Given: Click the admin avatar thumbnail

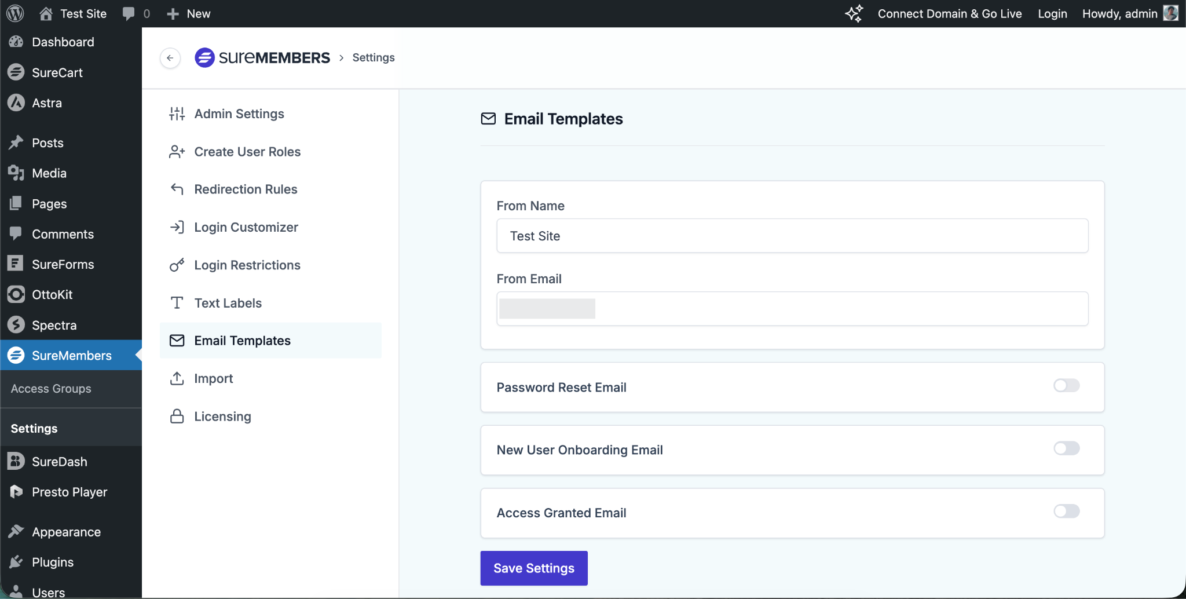Looking at the screenshot, I should [1170, 13].
